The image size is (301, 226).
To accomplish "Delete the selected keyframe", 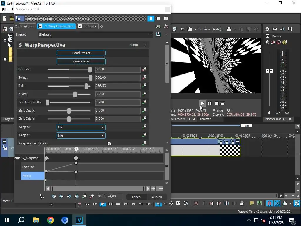I will tap(92, 196).
